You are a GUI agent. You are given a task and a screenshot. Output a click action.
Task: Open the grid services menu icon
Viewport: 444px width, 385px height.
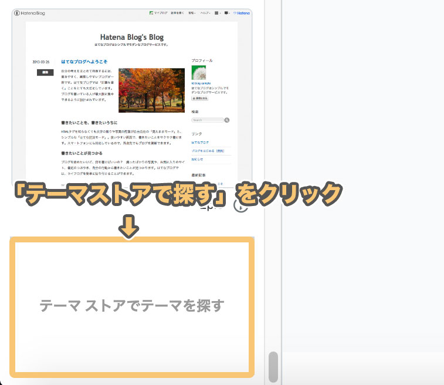(x=217, y=12)
